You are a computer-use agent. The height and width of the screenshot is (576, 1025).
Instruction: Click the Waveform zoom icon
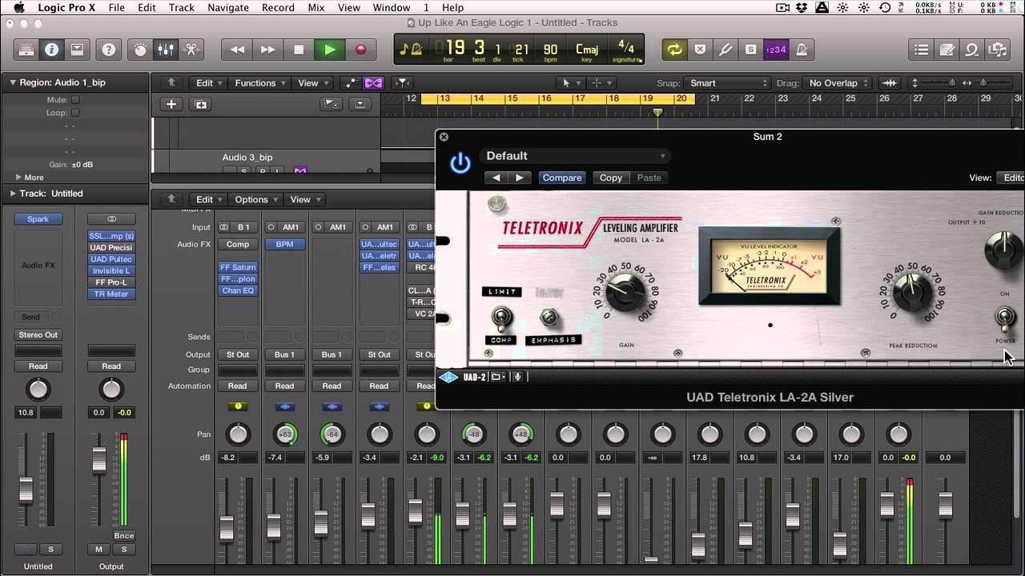[x=888, y=83]
